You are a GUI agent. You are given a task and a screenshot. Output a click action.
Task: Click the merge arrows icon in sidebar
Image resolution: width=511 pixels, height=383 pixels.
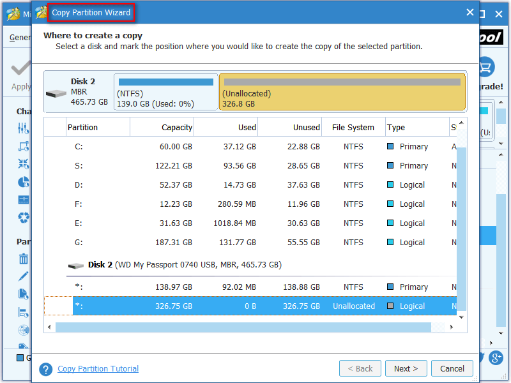coord(24,164)
